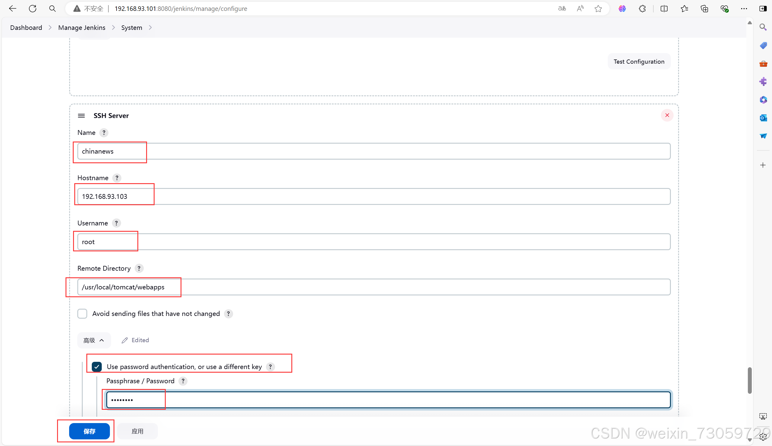Open the sidebar blue paper-plane icon

(x=763, y=136)
